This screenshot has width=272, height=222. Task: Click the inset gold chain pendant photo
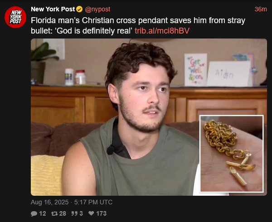pyautogui.click(x=232, y=154)
